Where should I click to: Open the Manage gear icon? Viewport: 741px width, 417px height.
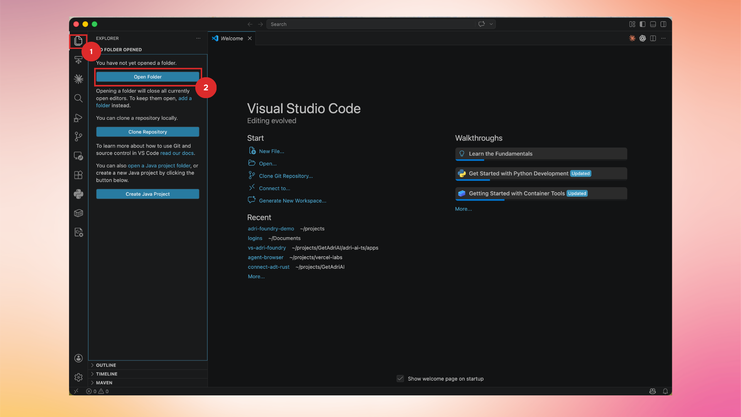click(78, 377)
